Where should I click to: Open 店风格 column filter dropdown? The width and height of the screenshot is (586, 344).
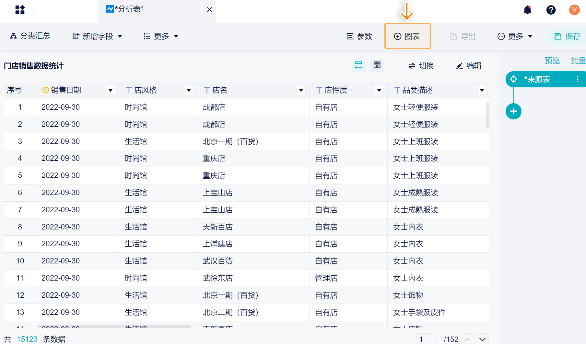click(x=189, y=90)
